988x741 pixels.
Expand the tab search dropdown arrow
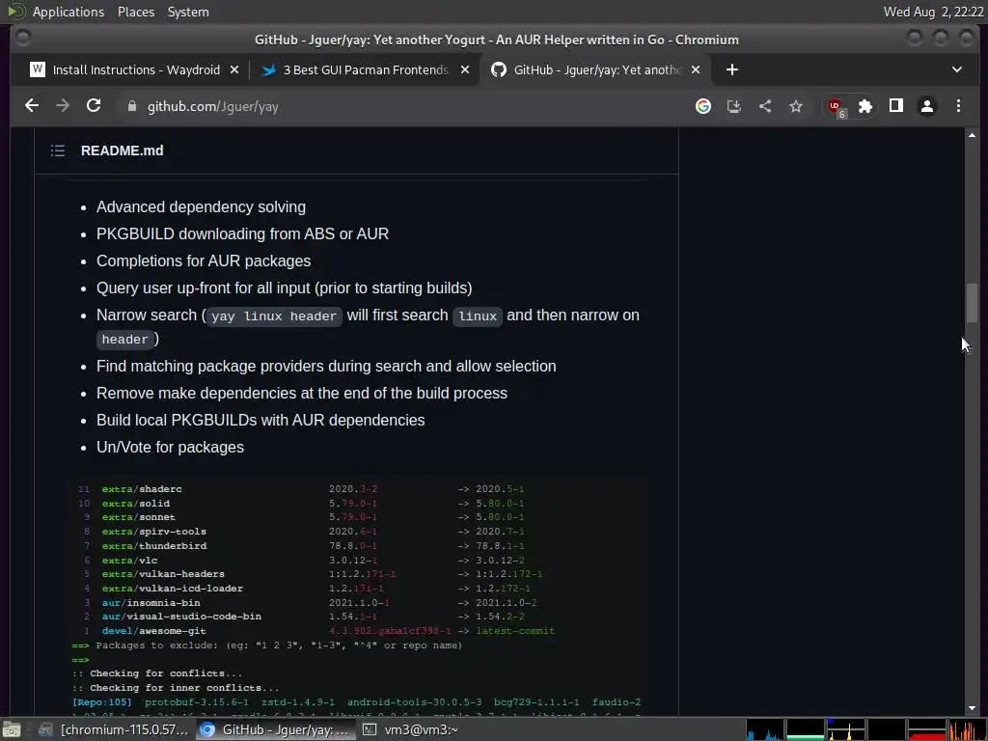pyautogui.click(x=956, y=69)
